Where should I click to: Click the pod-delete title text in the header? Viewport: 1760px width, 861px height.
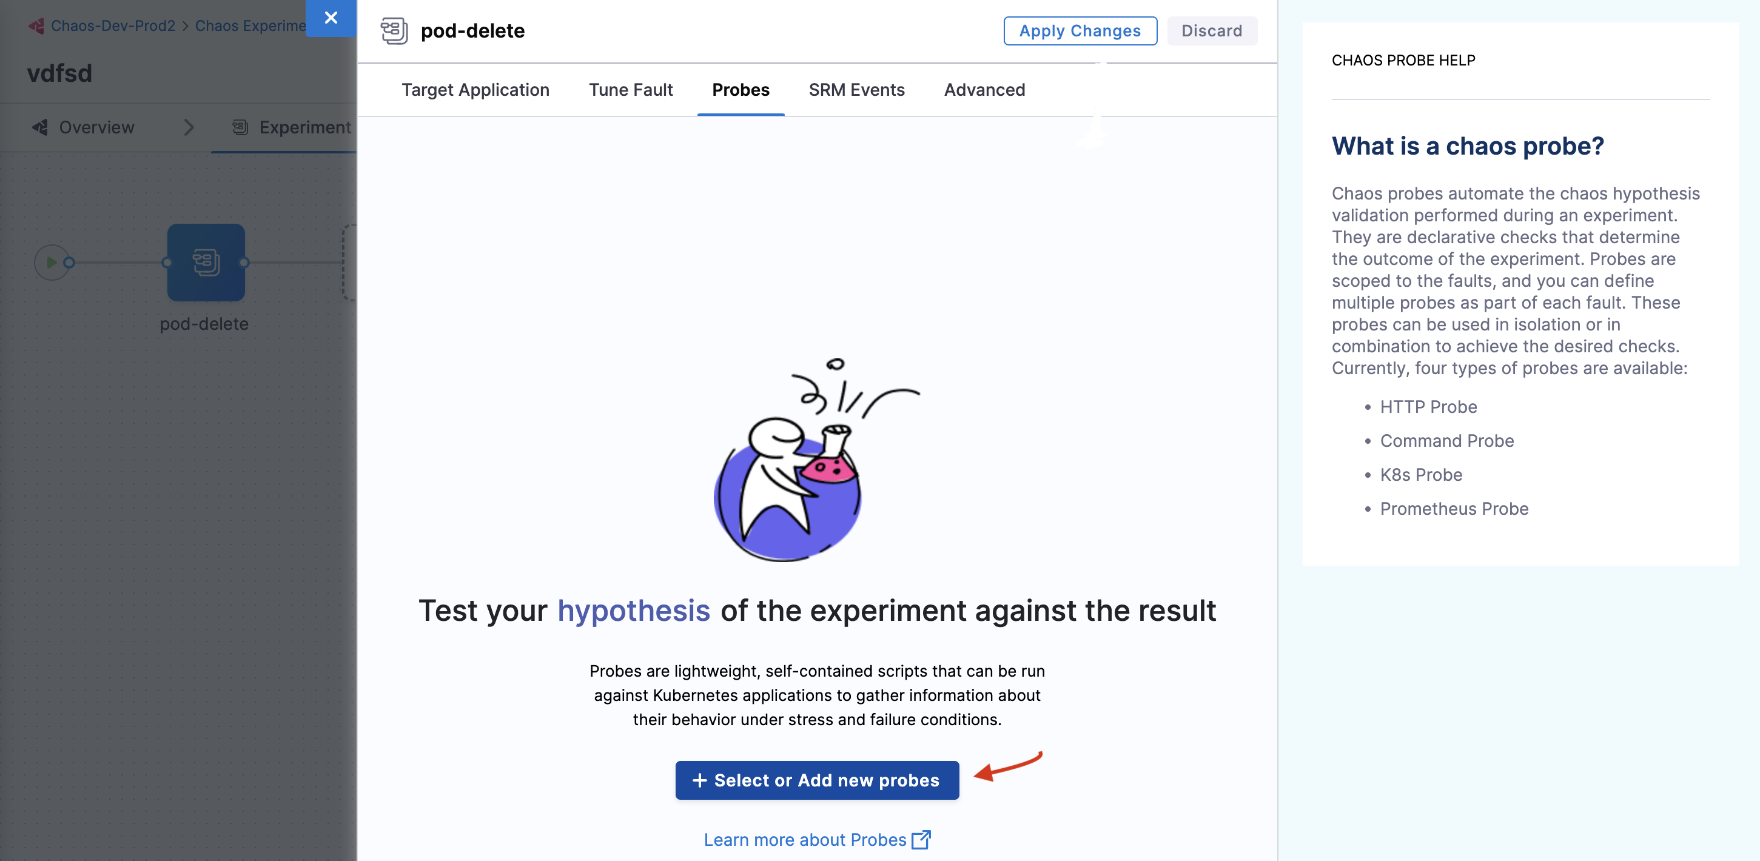(472, 31)
